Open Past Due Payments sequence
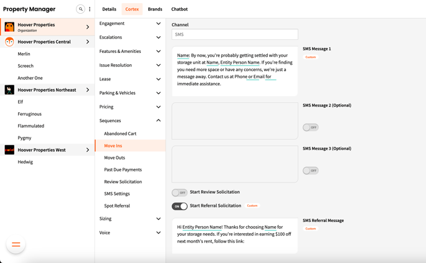Image resolution: width=426 pixels, height=263 pixels. click(123, 170)
